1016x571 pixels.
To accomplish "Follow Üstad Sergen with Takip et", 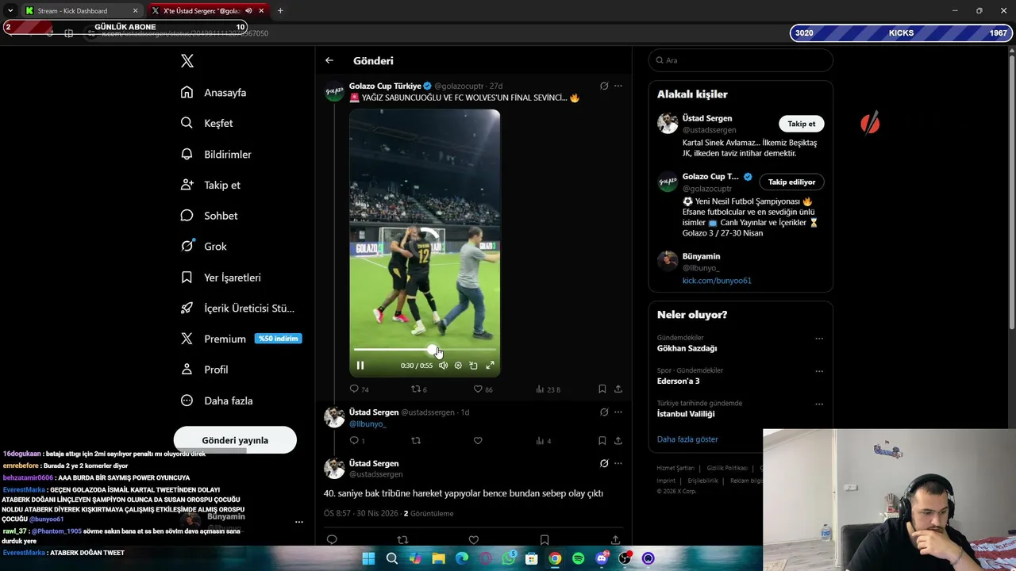I will 801,124.
